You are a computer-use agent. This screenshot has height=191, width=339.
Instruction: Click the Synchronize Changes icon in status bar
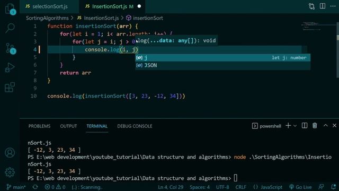click(x=35, y=187)
